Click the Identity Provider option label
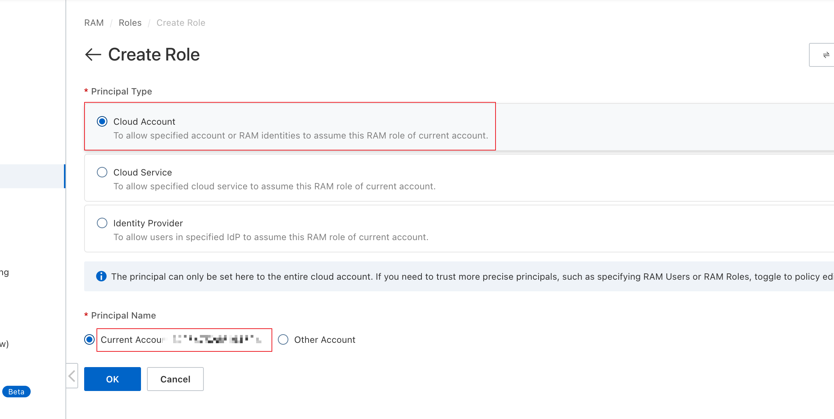 (x=148, y=223)
